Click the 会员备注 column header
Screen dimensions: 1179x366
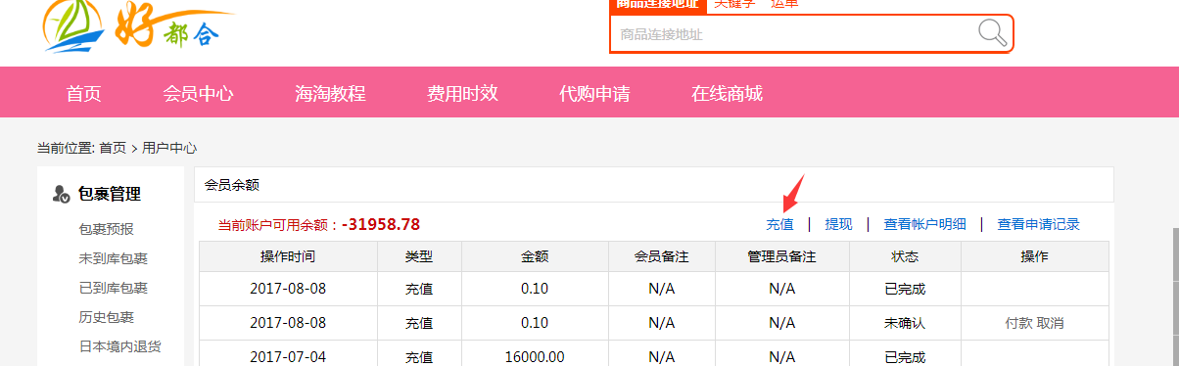[662, 256]
